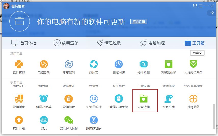Open the 软件搬家 truck icon

(19, 99)
